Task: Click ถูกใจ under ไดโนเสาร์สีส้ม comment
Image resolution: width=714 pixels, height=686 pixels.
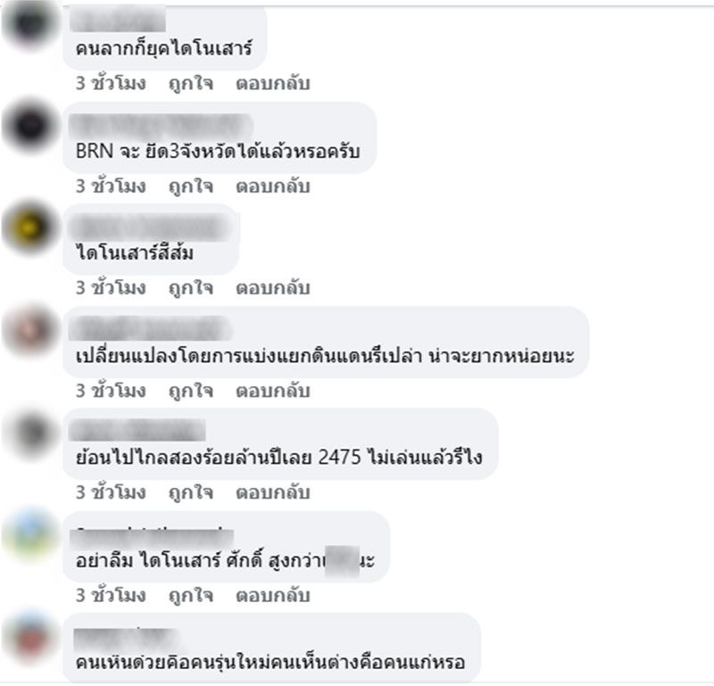Action: [x=191, y=288]
